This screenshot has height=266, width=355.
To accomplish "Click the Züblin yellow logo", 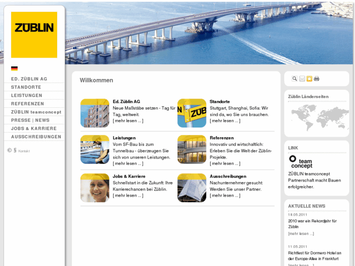I will pyautogui.click(x=34, y=35).
